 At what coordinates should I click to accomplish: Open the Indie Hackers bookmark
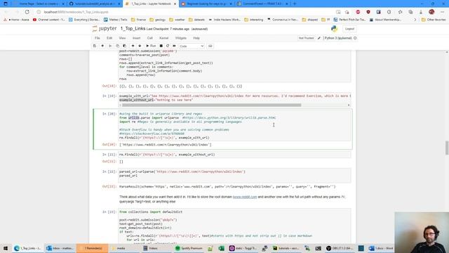coord(224,20)
